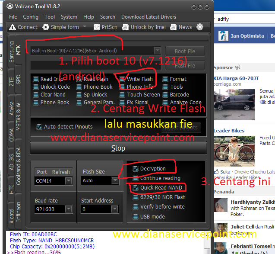This screenshot has height=254, width=275.
Task: Toggle the Quick Read NAND checkbox
Action: [x=136, y=188]
